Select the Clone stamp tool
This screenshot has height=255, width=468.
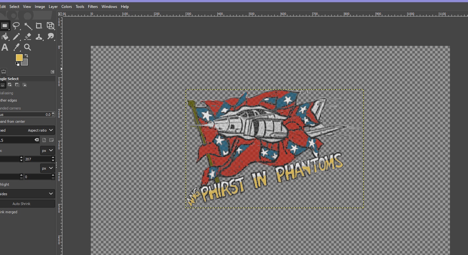click(x=39, y=37)
